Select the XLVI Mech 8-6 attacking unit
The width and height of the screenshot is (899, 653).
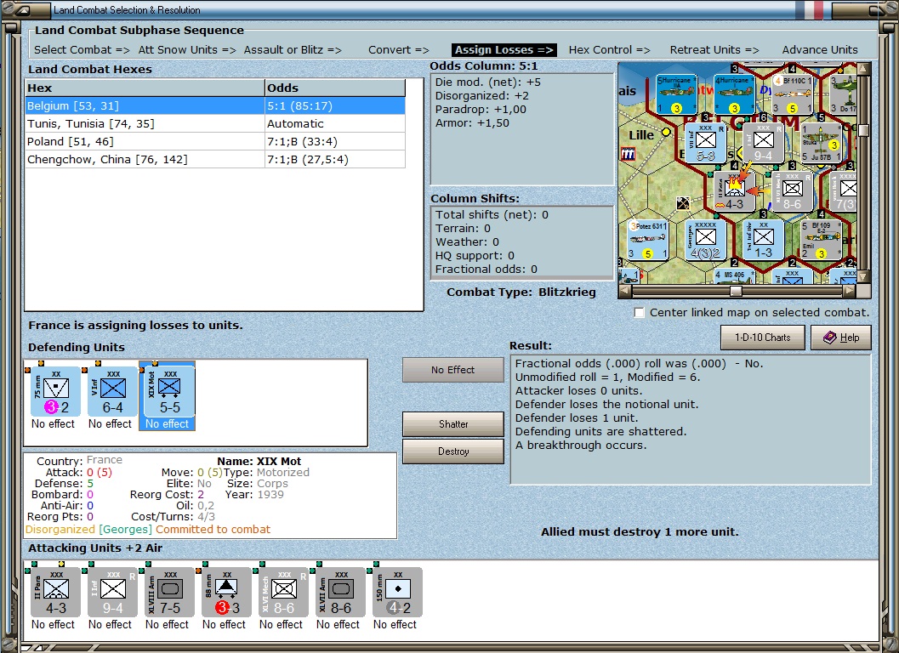[283, 593]
